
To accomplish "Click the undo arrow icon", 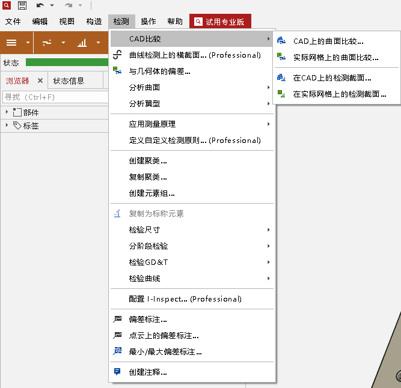I will tap(40, 5).
